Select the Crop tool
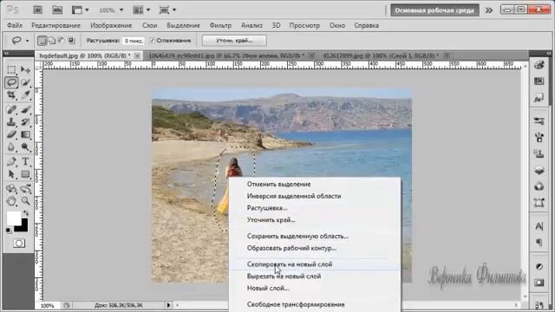Viewport: 555px width, 312px height. coord(11,95)
